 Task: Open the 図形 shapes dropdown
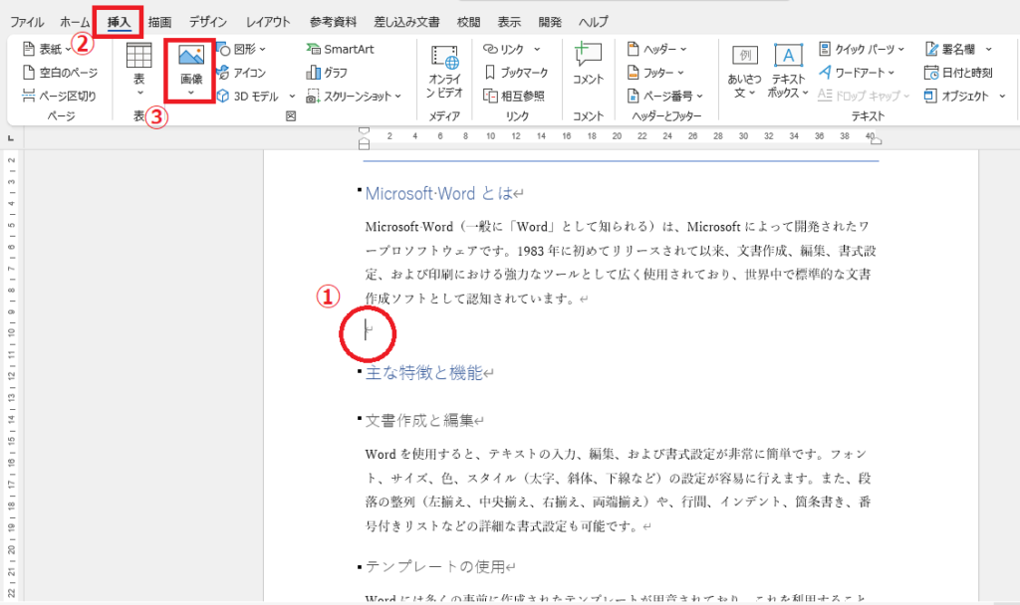241,49
